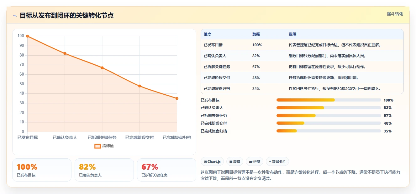Select the chart data point at 82
The image size is (416, 194).
pyautogui.click(x=65, y=53)
